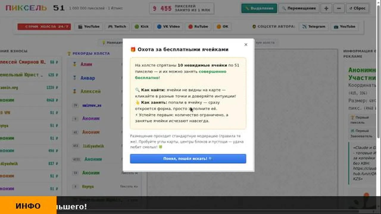Click the medal icon next to 'Анвар'

coord(75,78)
